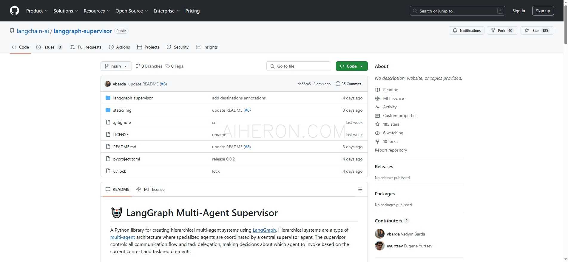Open the langgraph-supervisor repo link
The image size is (568, 262).
[83, 31]
